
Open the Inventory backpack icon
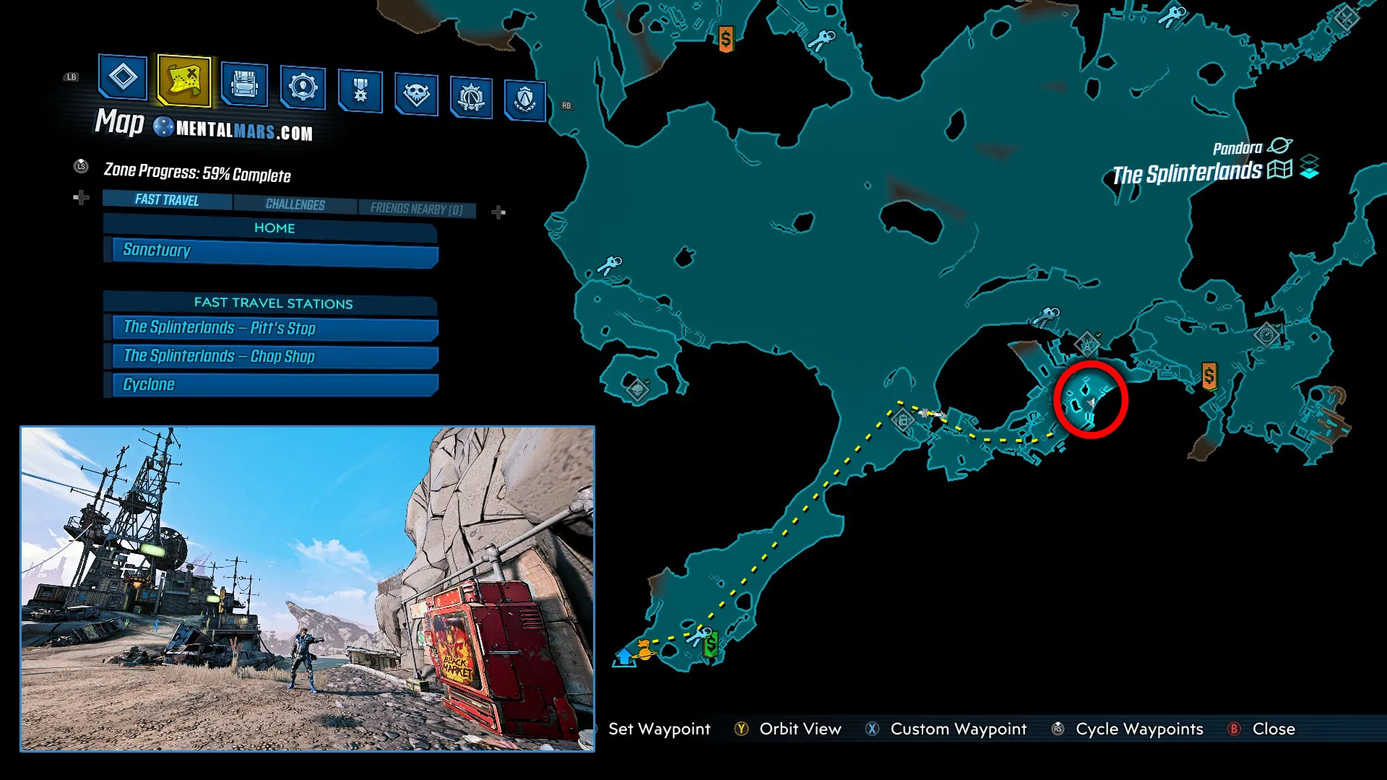244,85
